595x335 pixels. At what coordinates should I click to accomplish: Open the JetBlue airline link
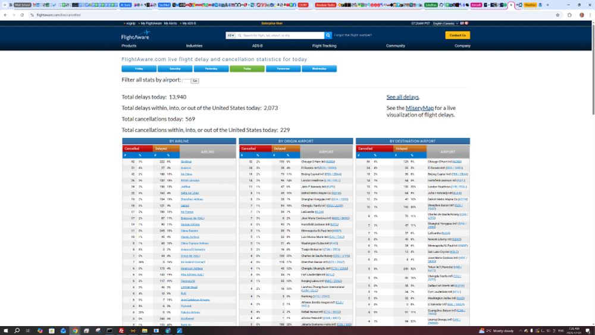click(185, 187)
